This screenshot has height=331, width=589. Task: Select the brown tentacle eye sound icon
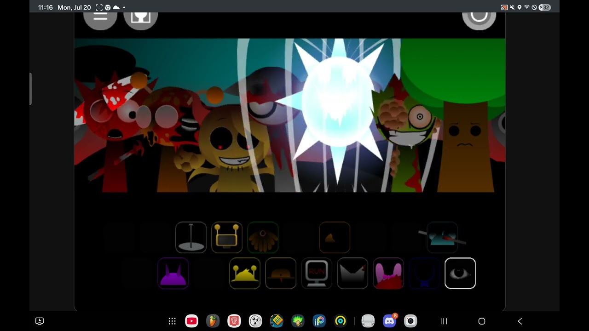(x=263, y=237)
